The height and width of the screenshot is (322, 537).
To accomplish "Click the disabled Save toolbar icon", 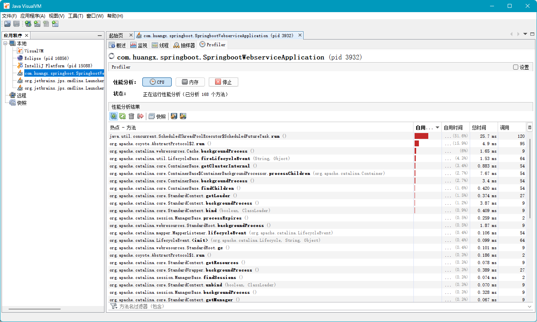I will (x=16, y=24).
